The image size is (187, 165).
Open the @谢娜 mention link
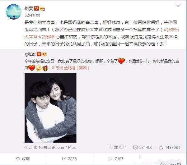[48, 37]
